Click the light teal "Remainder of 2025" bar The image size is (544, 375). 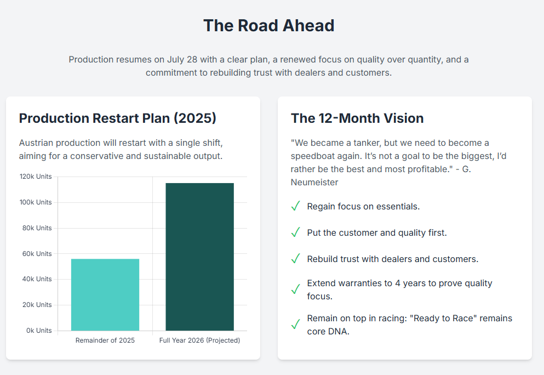tap(105, 294)
